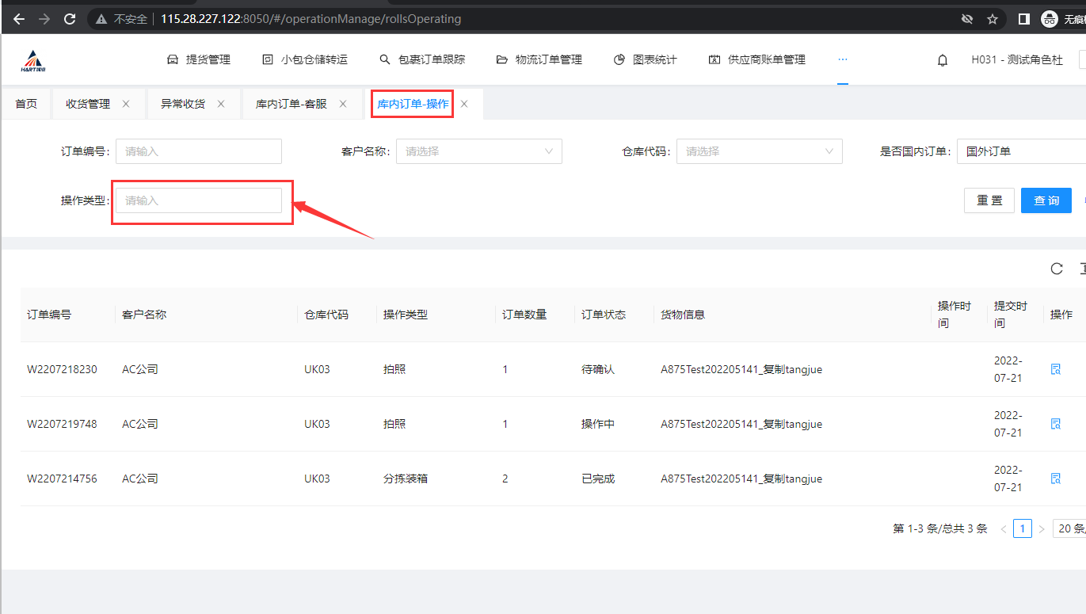Open details icon for order W2207219748
Screen dimensions: 1086x614
point(1055,424)
